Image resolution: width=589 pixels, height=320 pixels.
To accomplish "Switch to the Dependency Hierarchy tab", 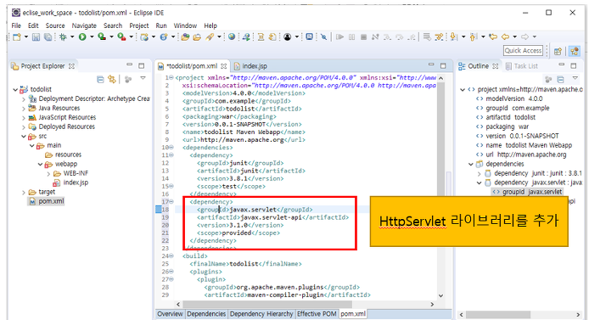I will pyautogui.click(x=261, y=313).
